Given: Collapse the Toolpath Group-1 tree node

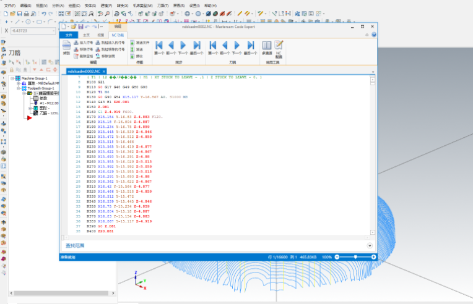Looking at the screenshot, I should 18,88.
